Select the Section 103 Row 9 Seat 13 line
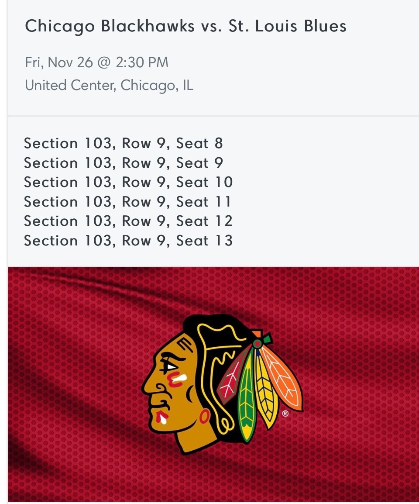The image size is (419, 504). pyautogui.click(x=128, y=241)
